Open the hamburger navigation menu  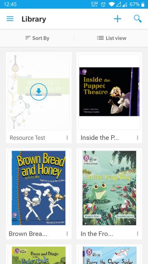(x=10, y=19)
